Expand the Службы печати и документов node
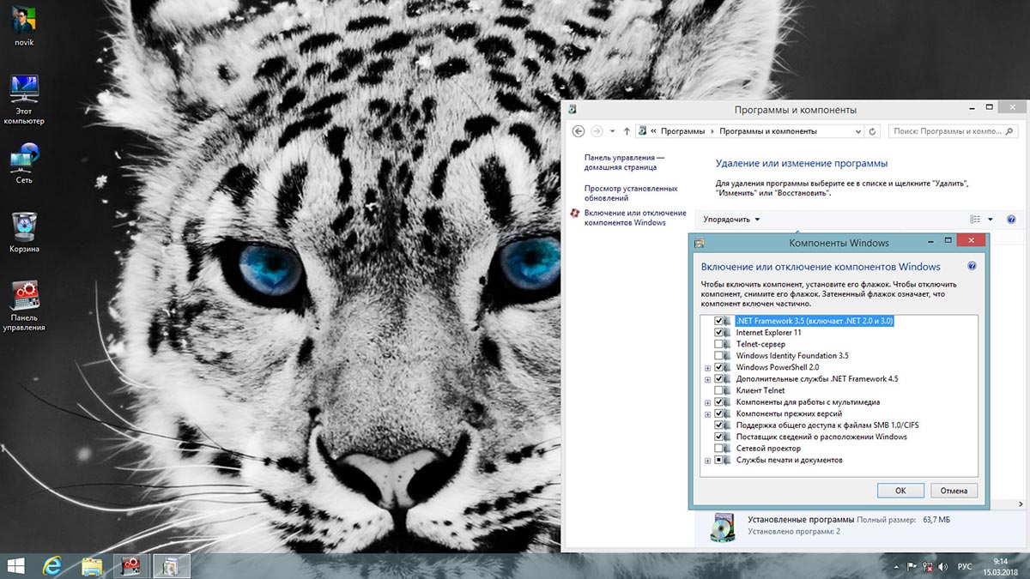The height and width of the screenshot is (579, 1030). click(708, 461)
